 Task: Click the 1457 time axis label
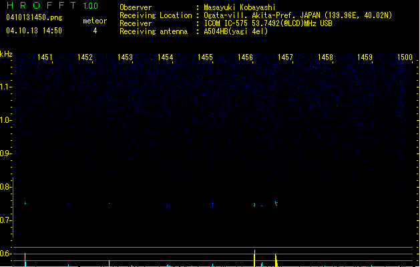pos(285,57)
